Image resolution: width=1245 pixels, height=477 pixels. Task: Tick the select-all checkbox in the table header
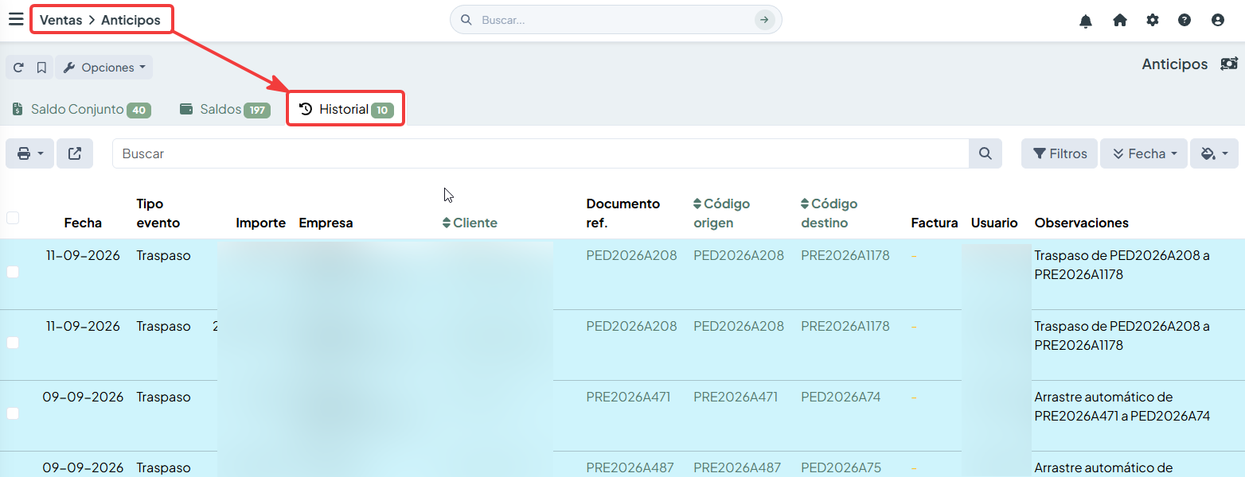(13, 218)
